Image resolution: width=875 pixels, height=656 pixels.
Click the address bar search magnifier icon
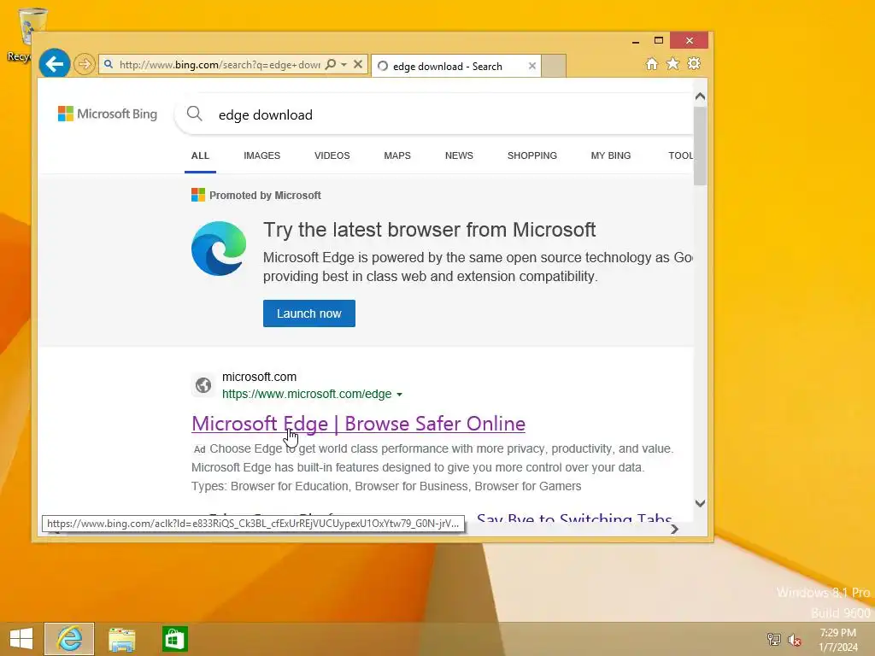pos(331,64)
